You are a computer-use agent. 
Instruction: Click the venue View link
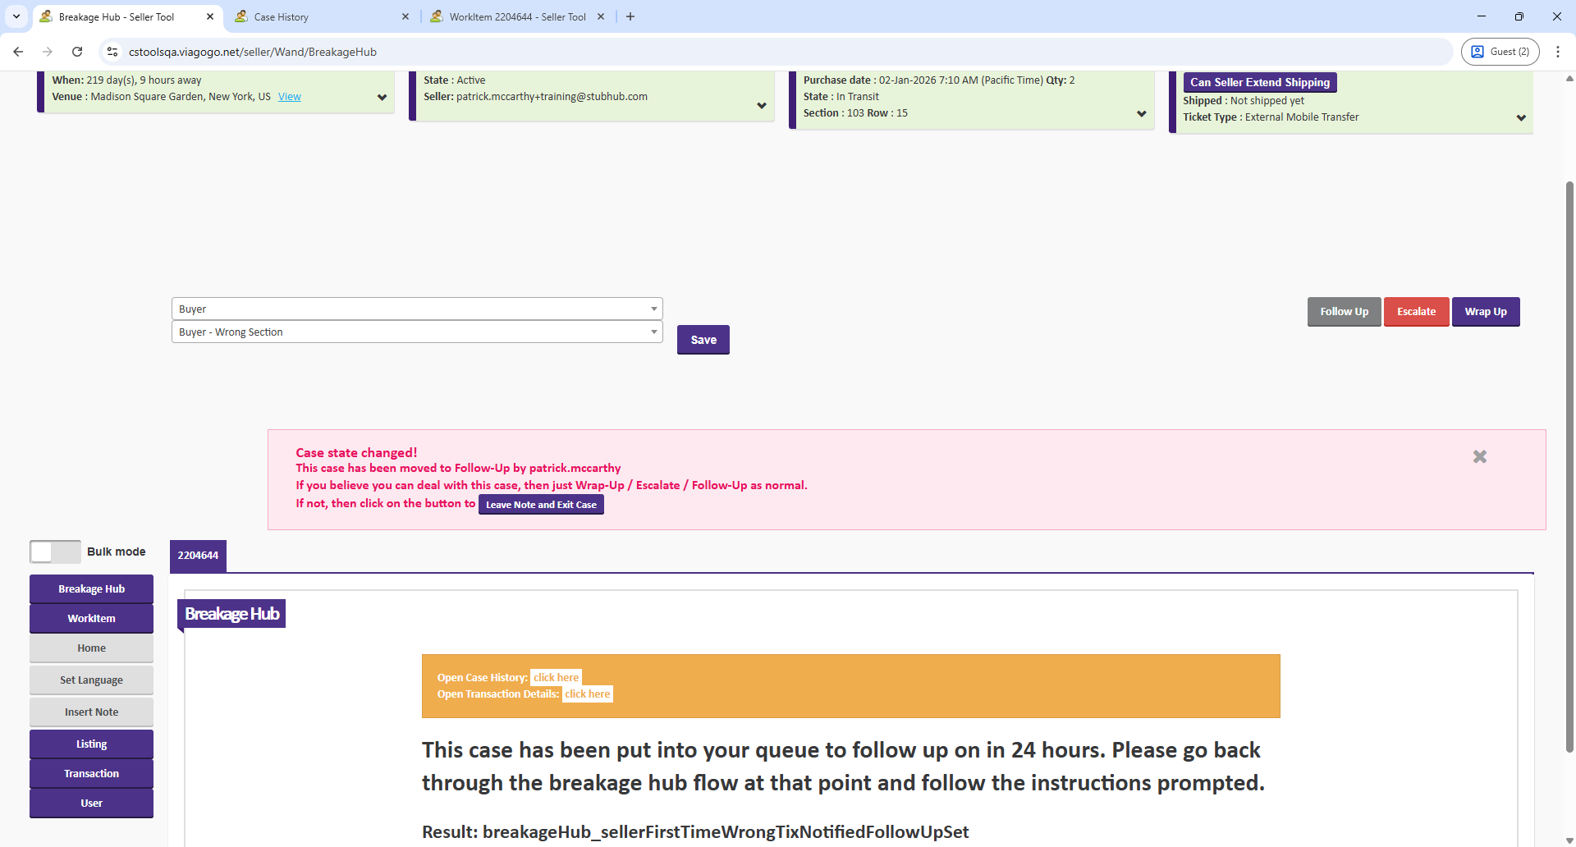(289, 97)
